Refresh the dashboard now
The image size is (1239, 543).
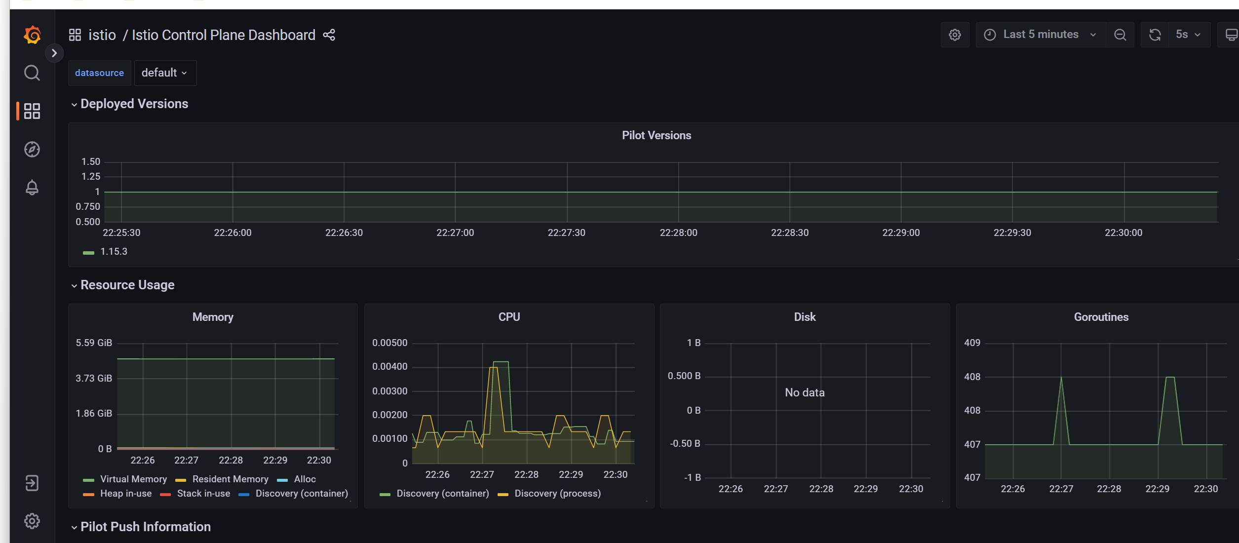[1155, 35]
